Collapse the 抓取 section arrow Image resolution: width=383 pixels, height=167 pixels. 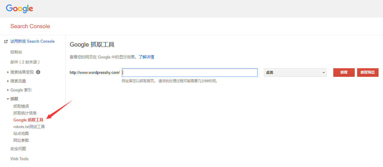(8, 99)
